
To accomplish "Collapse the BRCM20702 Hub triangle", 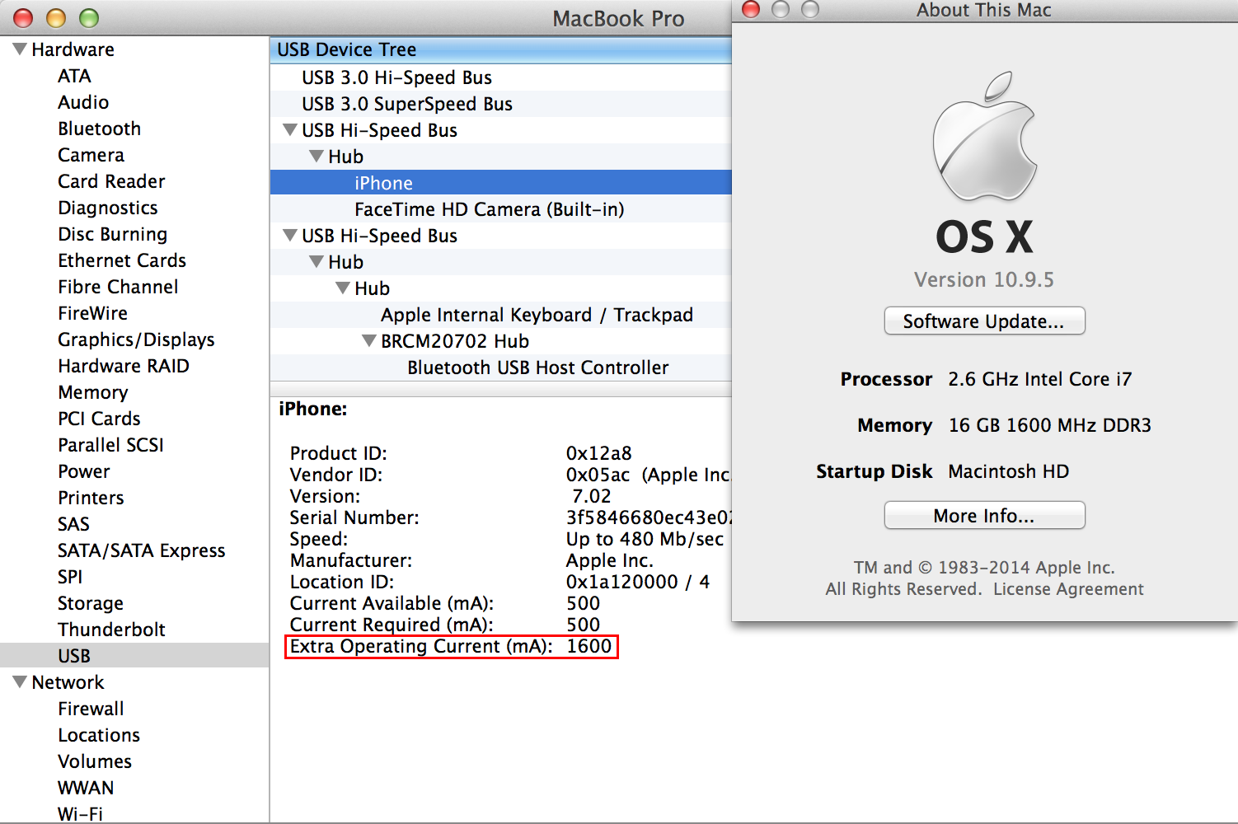I will 369,341.
